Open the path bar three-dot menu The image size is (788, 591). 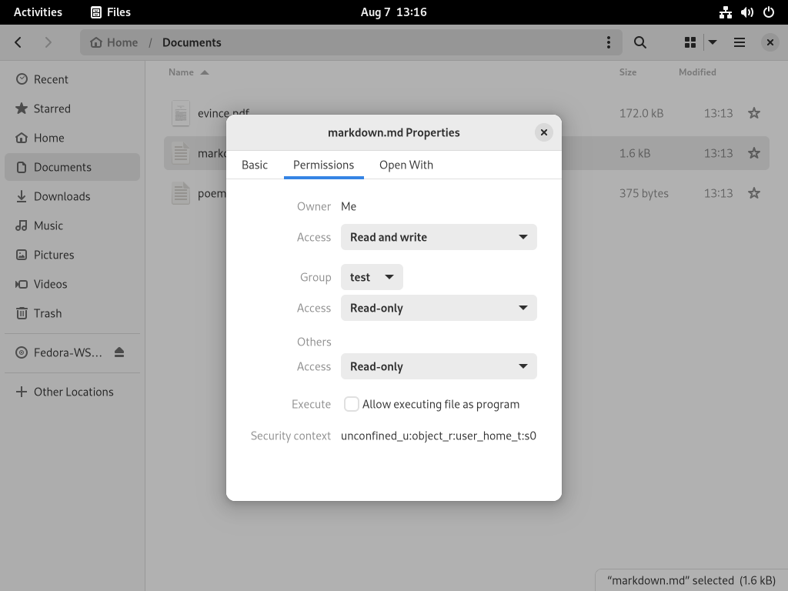click(608, 43)
